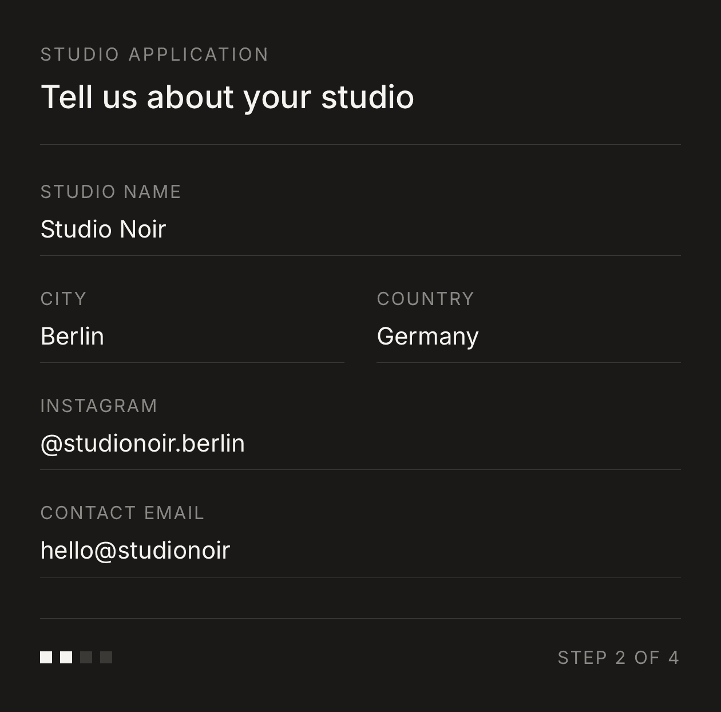This screenshot has height=712, width=721.
Task: Click the second progress step square
Action: point(66,657)
